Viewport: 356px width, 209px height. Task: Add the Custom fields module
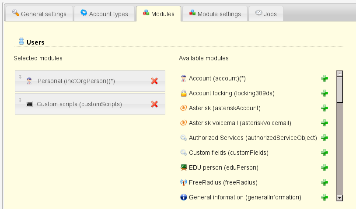point(324,153)
